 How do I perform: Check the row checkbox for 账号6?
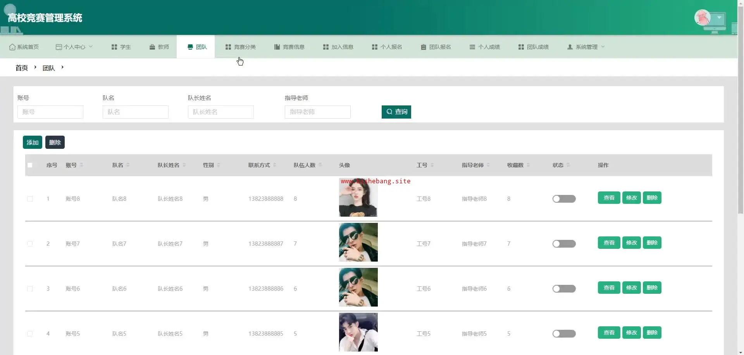tap(30, 289)
